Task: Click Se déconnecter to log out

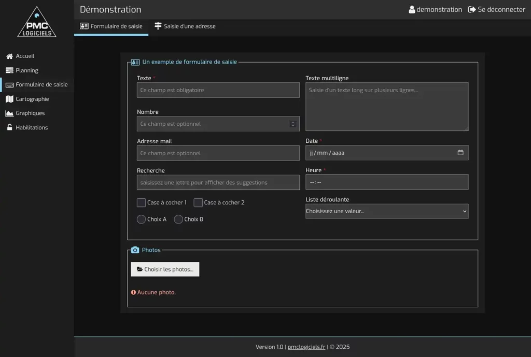Action: click(496, 9)
